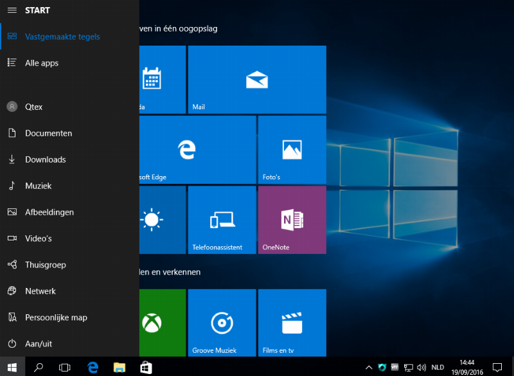The height and width of the screenshot is (376, 514).
Task: Collapse the START hamburger menu
Action: 12,10
